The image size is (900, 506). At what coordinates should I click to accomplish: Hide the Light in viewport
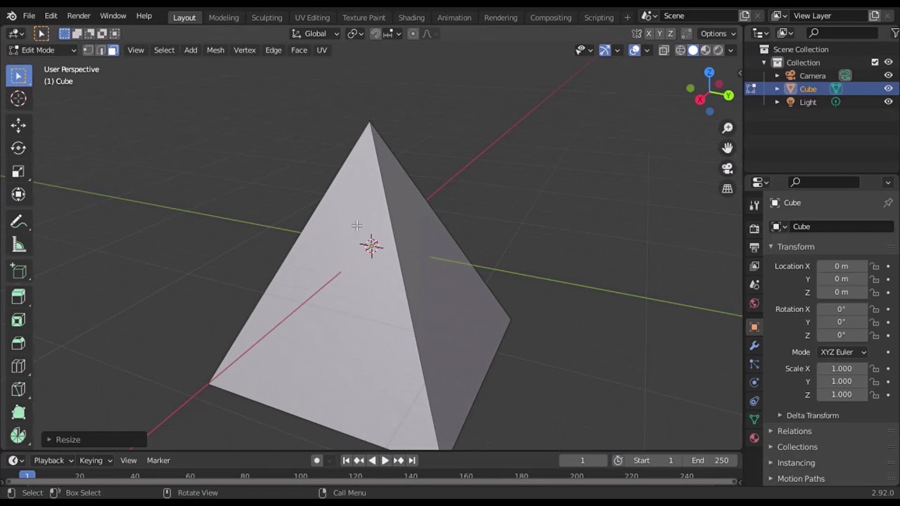[888, 102]
